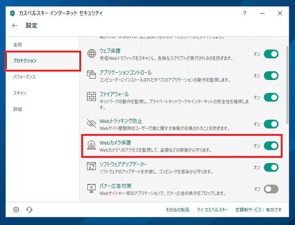
Task: Open support via the headset icon
Action: click(x=29, y=210)
